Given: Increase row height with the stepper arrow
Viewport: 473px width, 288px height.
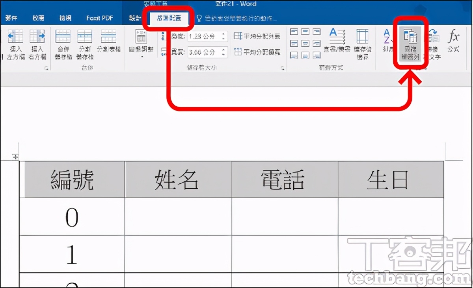Looking at the screenshot, I should click(x=224, y=33).
